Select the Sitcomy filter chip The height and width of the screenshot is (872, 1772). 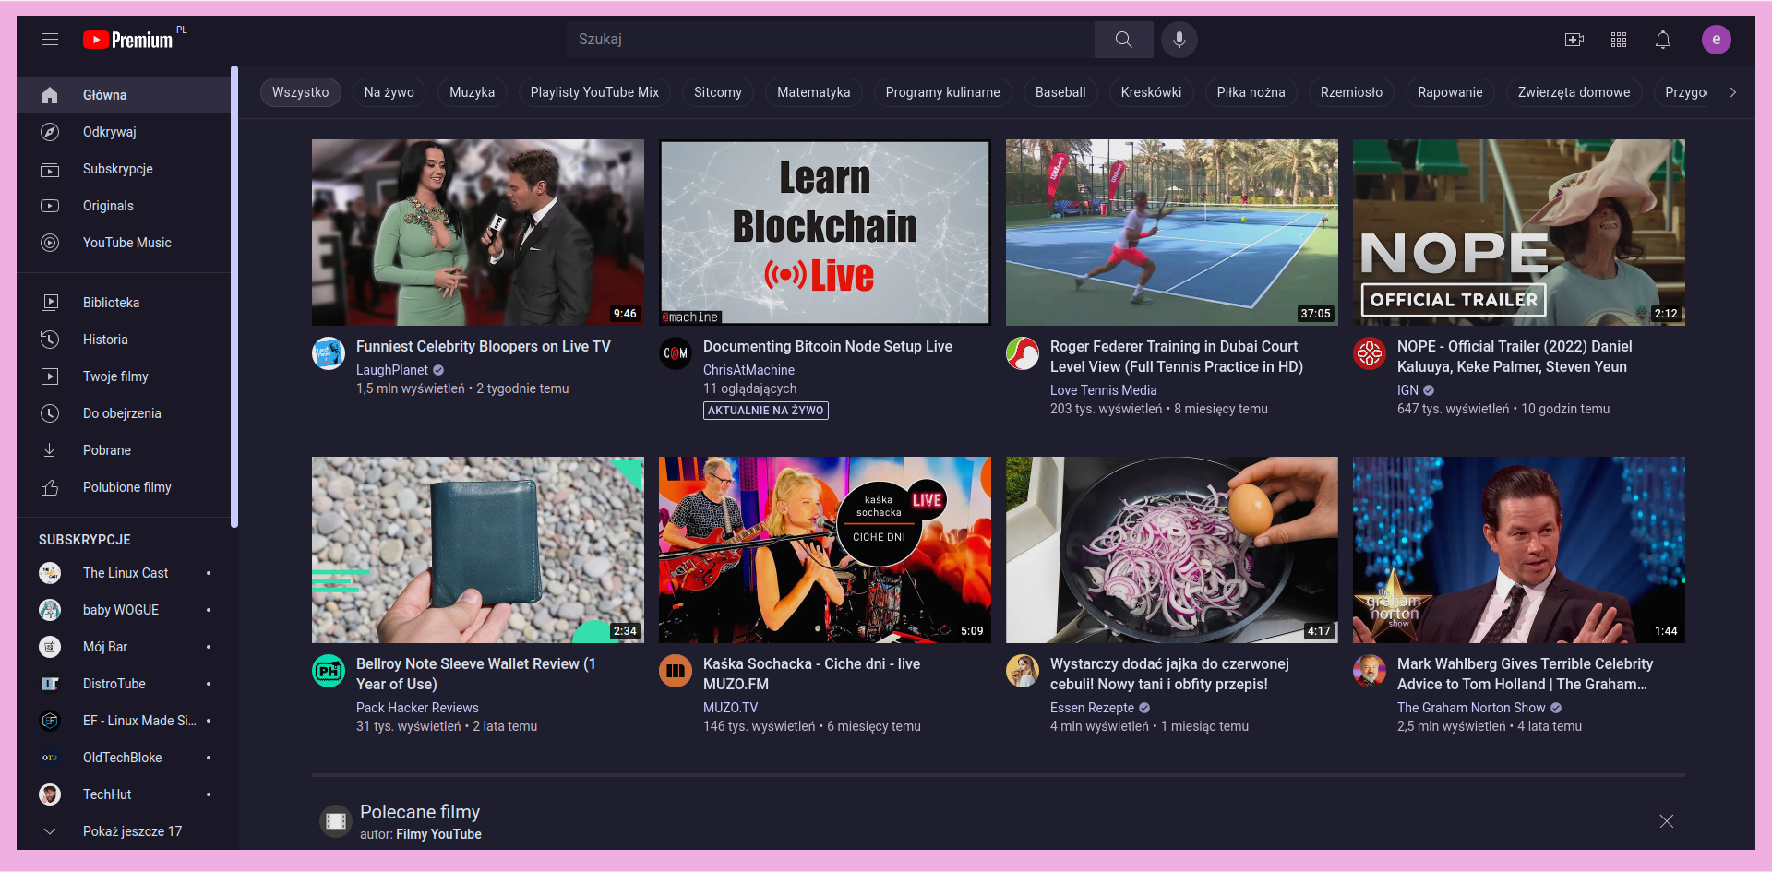pos(717,92)
